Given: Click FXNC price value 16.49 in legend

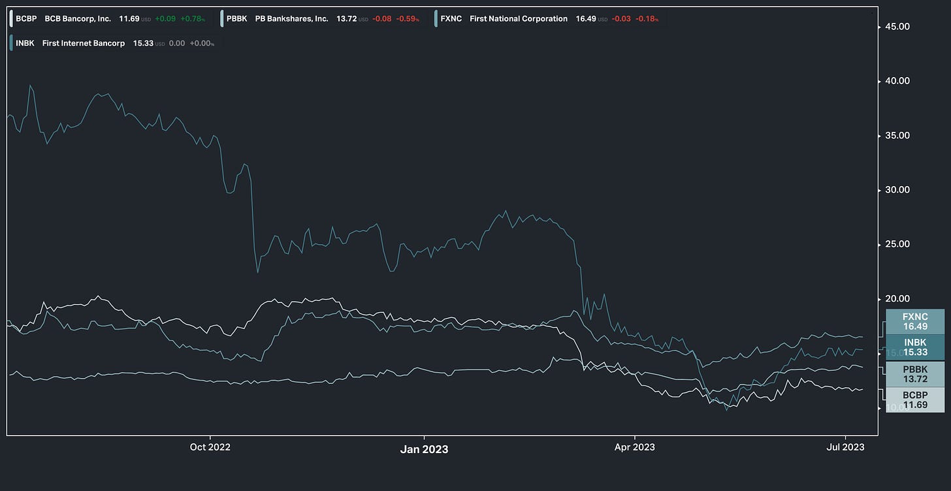Looking at the screenshot, I should (586, 19).
